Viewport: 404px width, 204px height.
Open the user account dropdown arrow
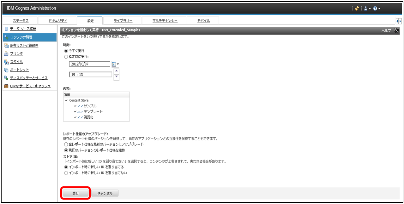370,9
